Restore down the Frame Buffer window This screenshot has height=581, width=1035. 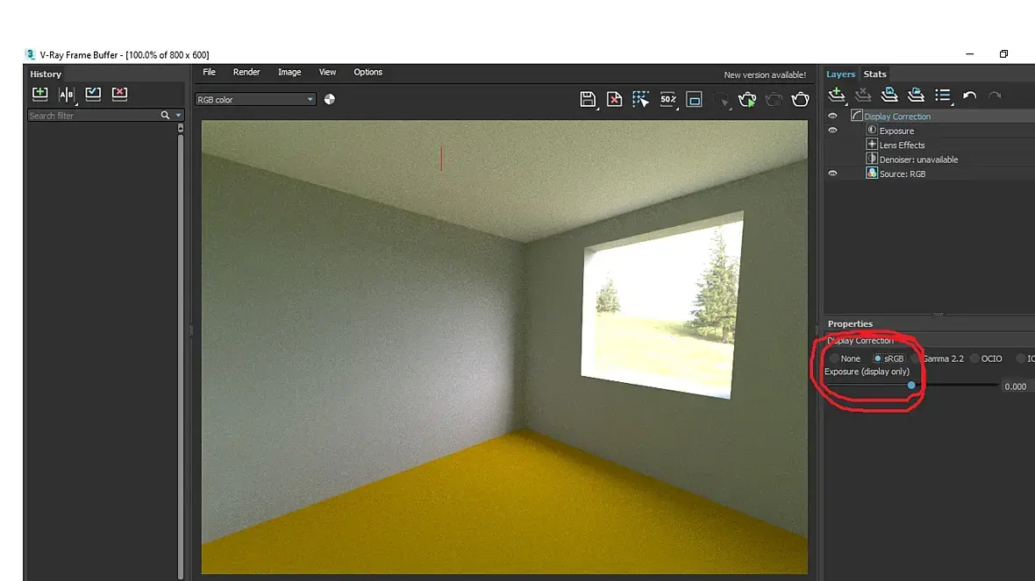pos(1003,54)
